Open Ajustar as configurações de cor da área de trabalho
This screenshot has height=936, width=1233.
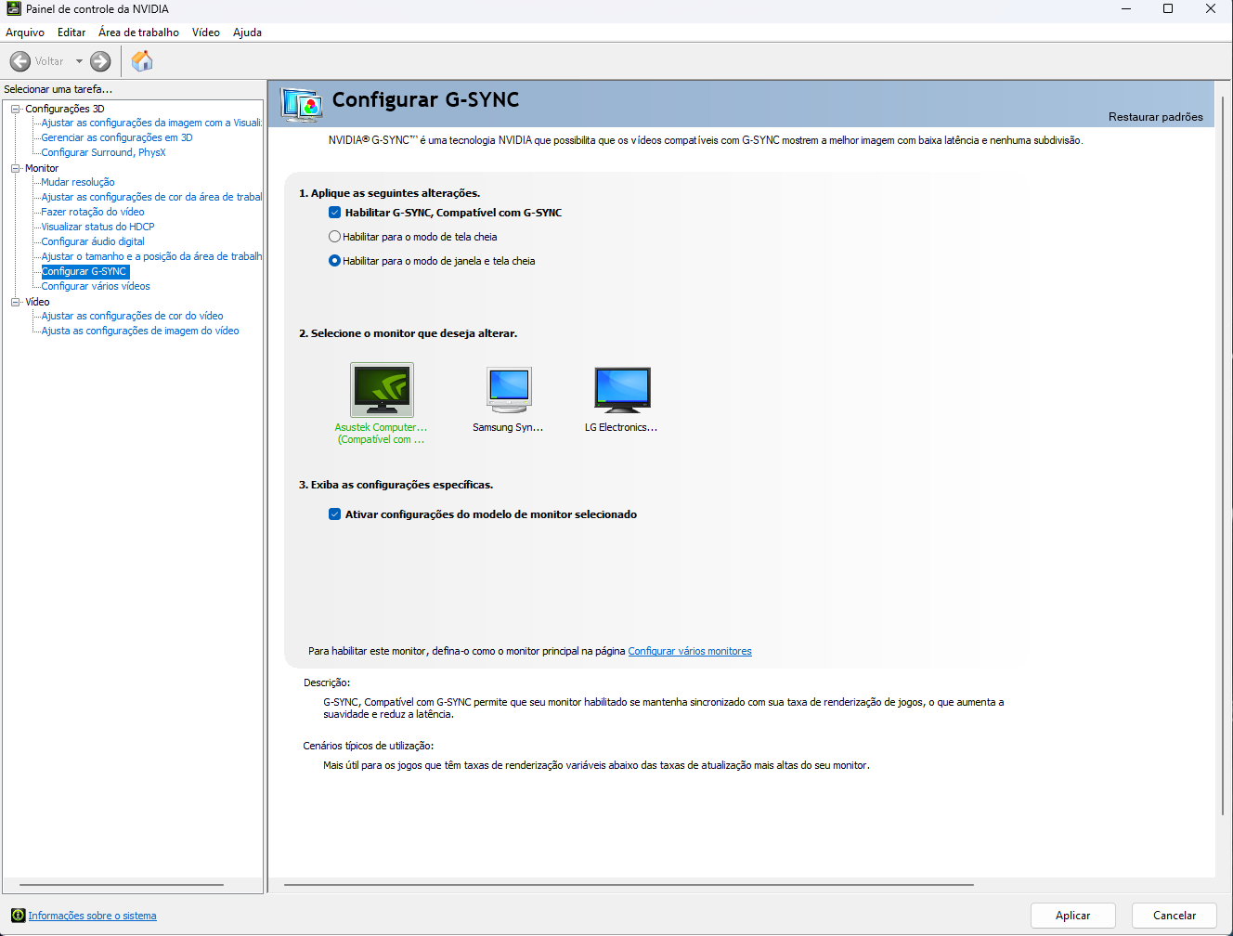(x=151, y=197)
